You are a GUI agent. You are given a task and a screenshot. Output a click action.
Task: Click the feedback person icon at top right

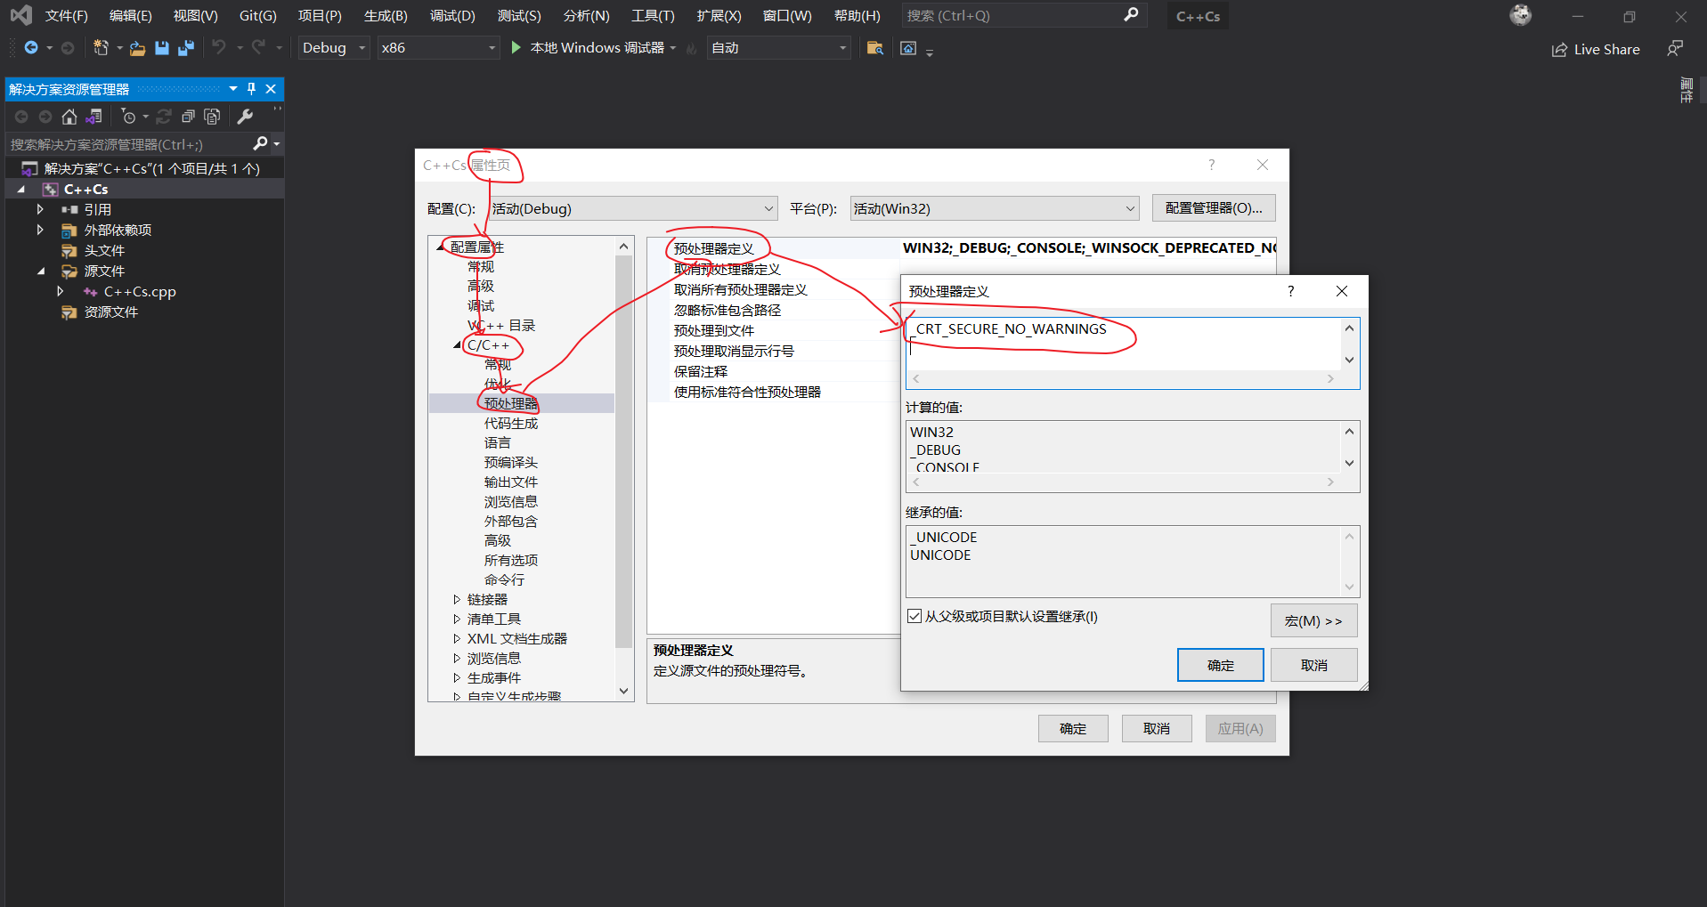click(1675, 49)
